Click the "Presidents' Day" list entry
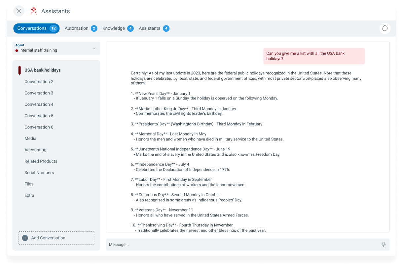 197,124
